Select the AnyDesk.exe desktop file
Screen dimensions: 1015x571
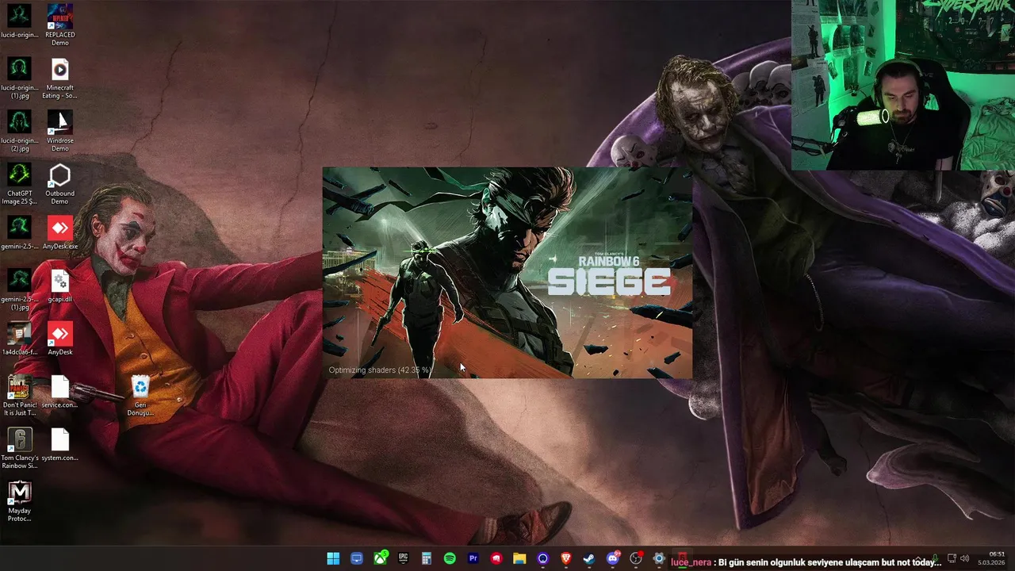[x=60, y=234]
